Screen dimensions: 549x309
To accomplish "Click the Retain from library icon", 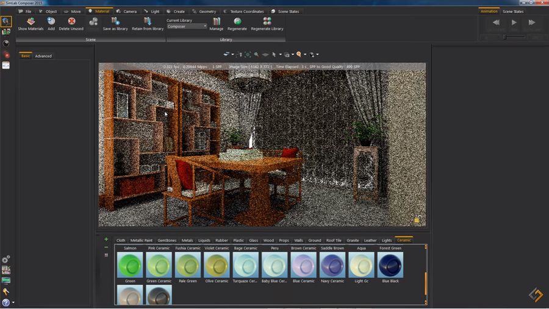I will point(148,22).
